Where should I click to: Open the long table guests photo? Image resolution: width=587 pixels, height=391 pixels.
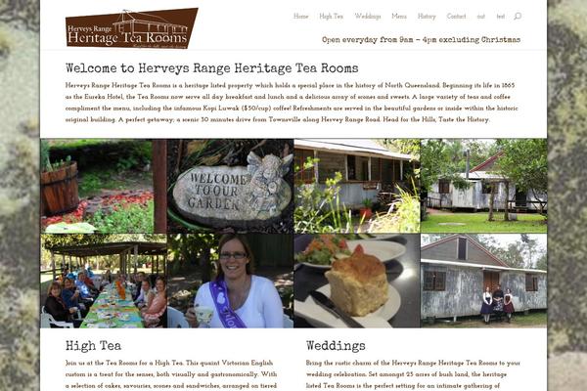click(104, 281)
